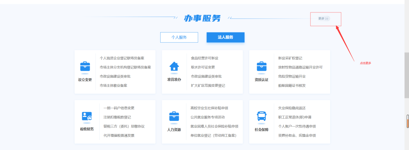Click the 设立变更 briefcase icon
This screenshot has width=409, height=150.
(85, 66)
